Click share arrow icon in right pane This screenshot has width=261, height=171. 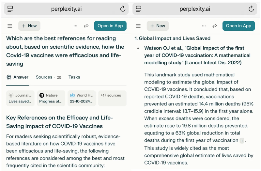tap(215, 26)
